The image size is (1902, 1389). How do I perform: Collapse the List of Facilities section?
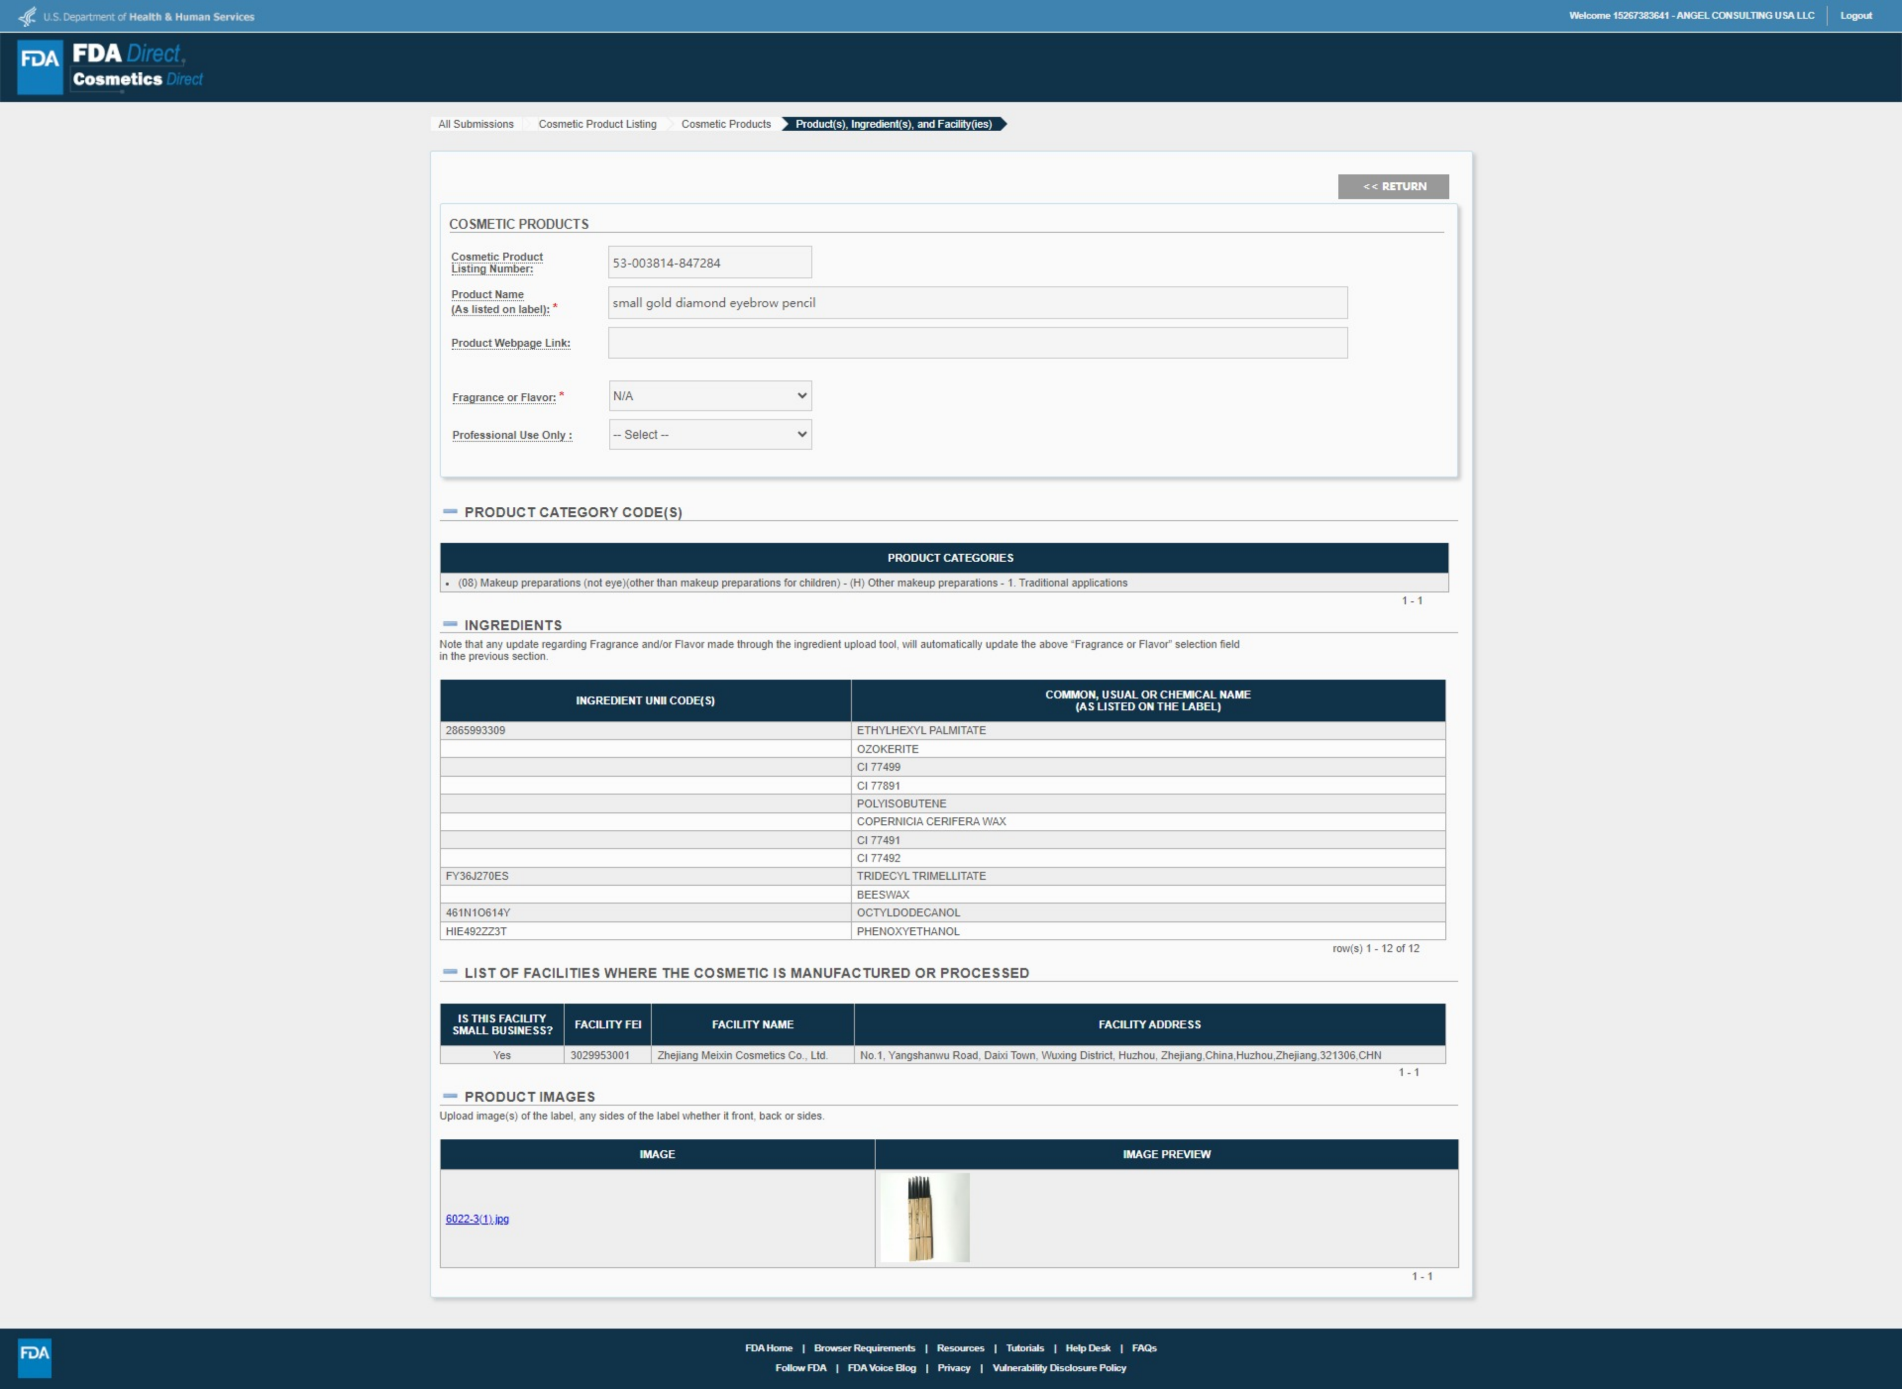450,972
